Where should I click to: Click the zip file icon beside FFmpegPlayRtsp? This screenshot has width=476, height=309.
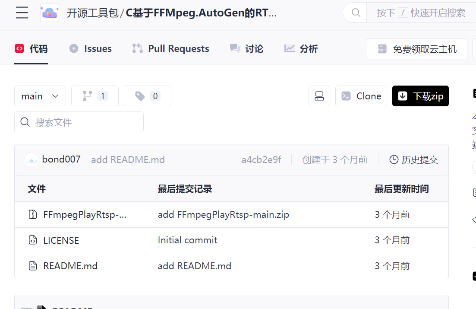32,214
